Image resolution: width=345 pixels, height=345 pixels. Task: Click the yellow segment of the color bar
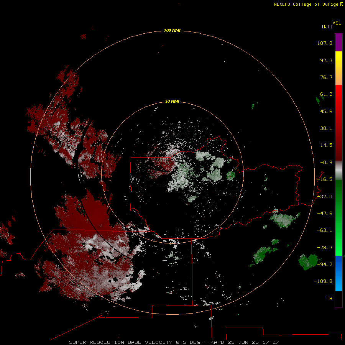click(x=338, y=68)
